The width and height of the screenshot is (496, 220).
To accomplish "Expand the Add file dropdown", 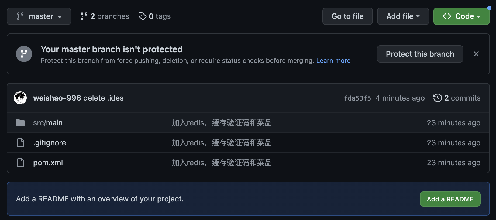I will click(x=403, y=16).
